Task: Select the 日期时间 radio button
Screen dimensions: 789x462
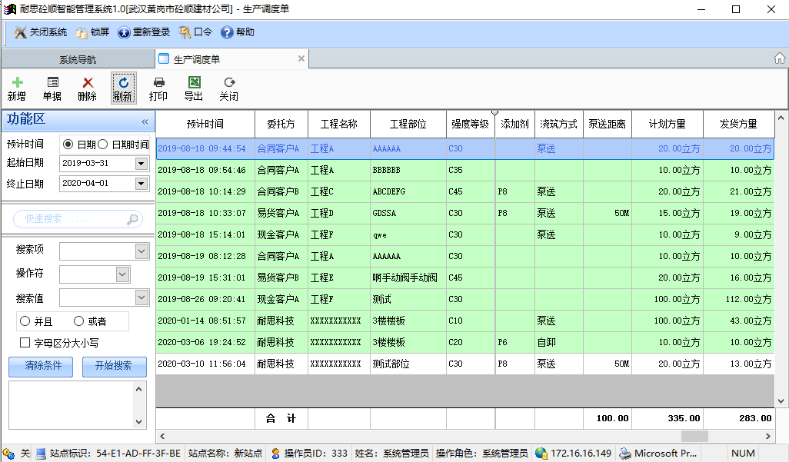Action: point(103,145)
